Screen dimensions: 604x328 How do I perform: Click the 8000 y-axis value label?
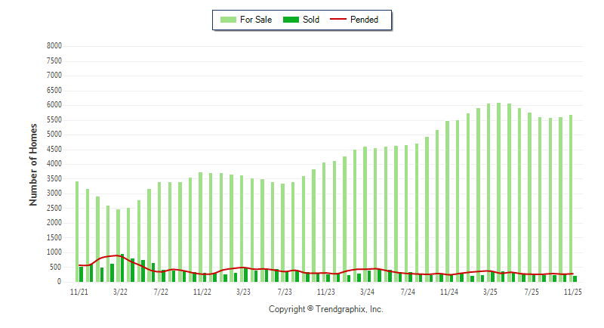(x=54, y=46)
